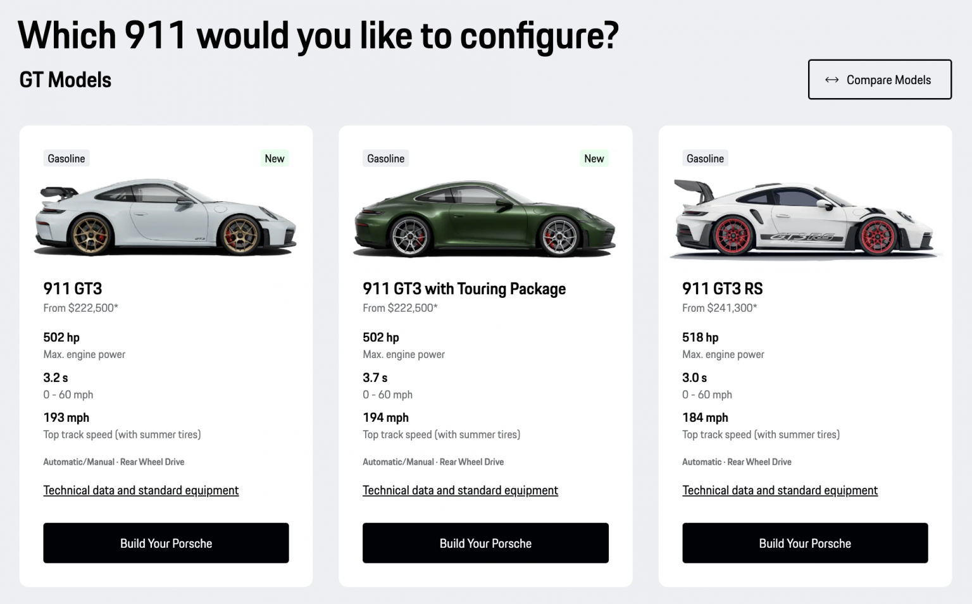Open the Compare Models panel

(x=880, y=80)
